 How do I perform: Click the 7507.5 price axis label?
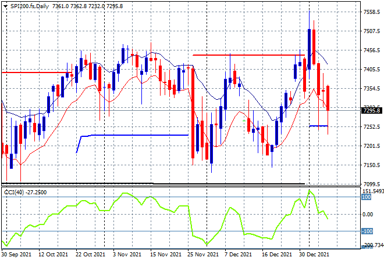pos(372,31)
